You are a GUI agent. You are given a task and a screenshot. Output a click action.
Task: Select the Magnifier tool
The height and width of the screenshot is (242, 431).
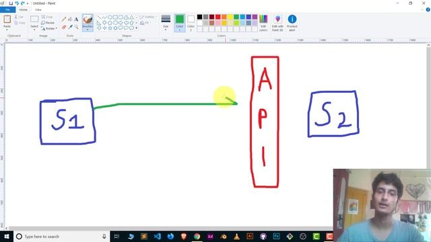76,27
